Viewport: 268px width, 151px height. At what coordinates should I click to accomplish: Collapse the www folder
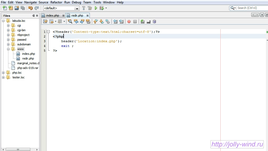8,49
